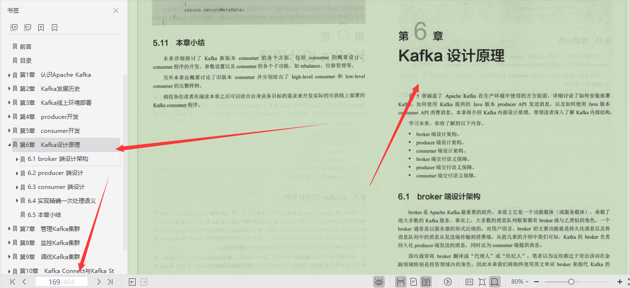This screenshot has height=288, width=630.
Task: Click the add bookmark icon
Action: 41,28
